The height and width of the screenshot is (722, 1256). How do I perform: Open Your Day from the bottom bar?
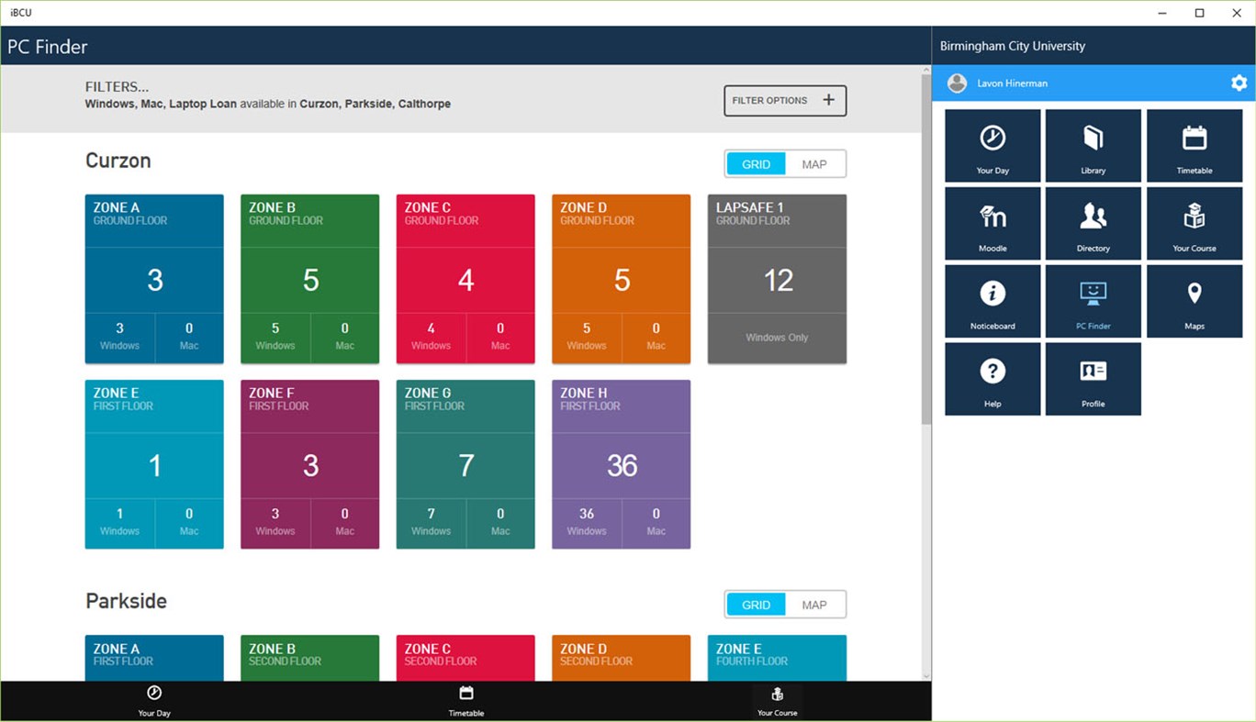click(x=154, y=700)
